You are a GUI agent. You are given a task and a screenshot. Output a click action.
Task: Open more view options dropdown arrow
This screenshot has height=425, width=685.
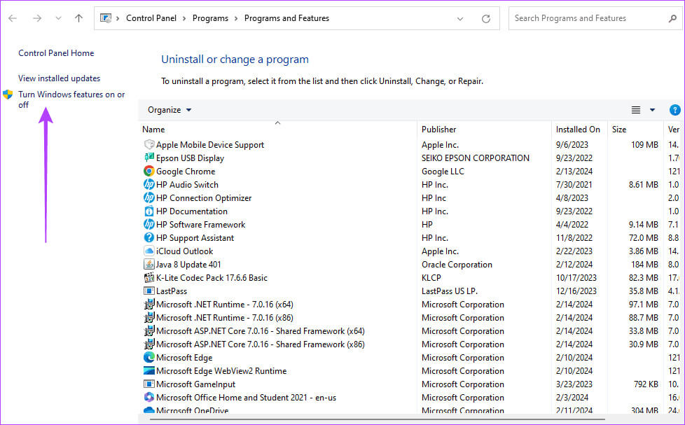point(652,110)
